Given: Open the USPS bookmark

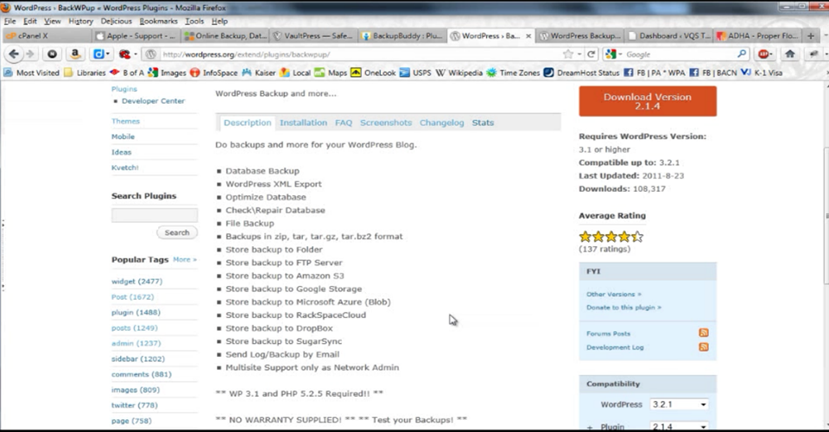Looking at the screenshot, I should click(x=415, y=73).
